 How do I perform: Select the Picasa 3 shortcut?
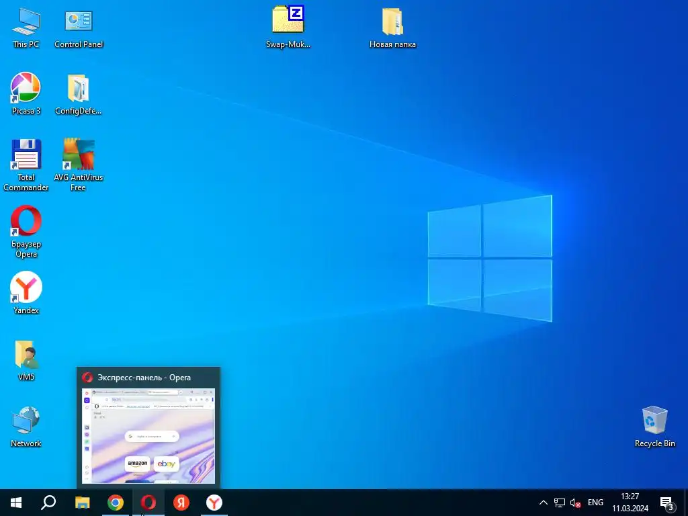pos(26,93)
